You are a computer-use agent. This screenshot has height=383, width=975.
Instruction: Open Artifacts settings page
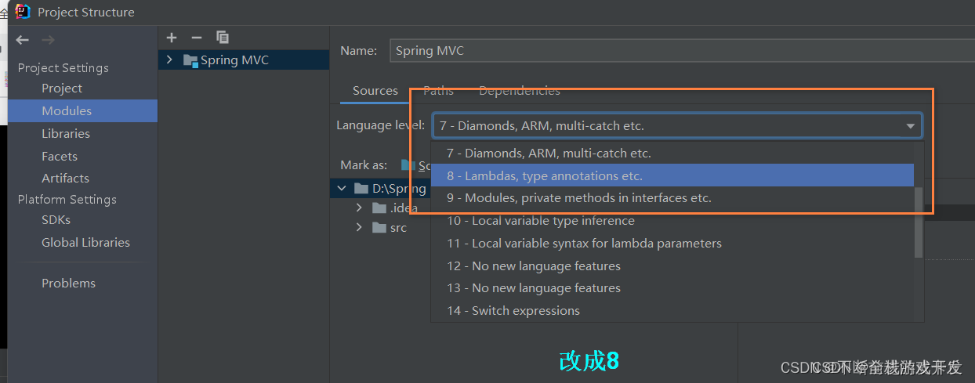(x=65, y=179)
